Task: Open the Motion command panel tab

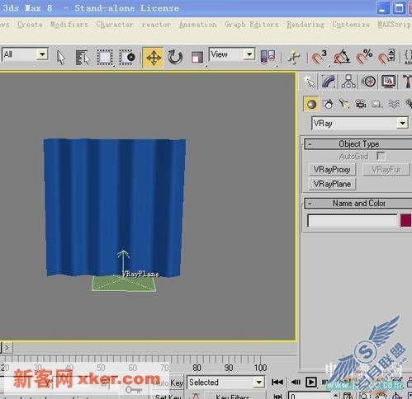Action: [x=368, y=82]
